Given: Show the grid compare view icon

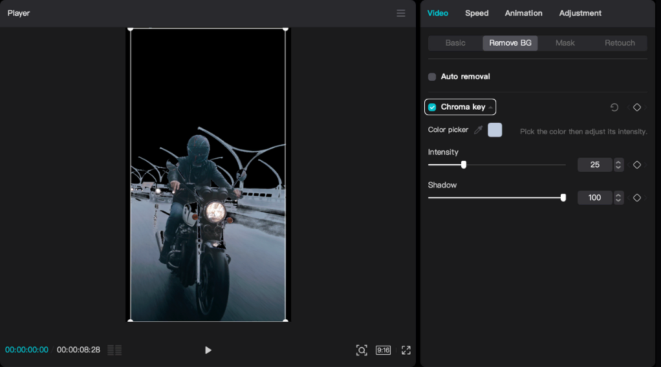Looking at the screenshot, I should tap(114, 350).
